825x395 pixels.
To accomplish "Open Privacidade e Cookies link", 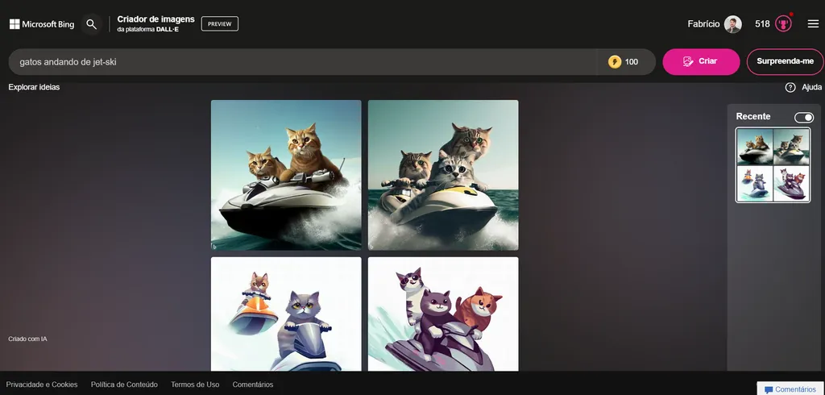I will 42,385.
